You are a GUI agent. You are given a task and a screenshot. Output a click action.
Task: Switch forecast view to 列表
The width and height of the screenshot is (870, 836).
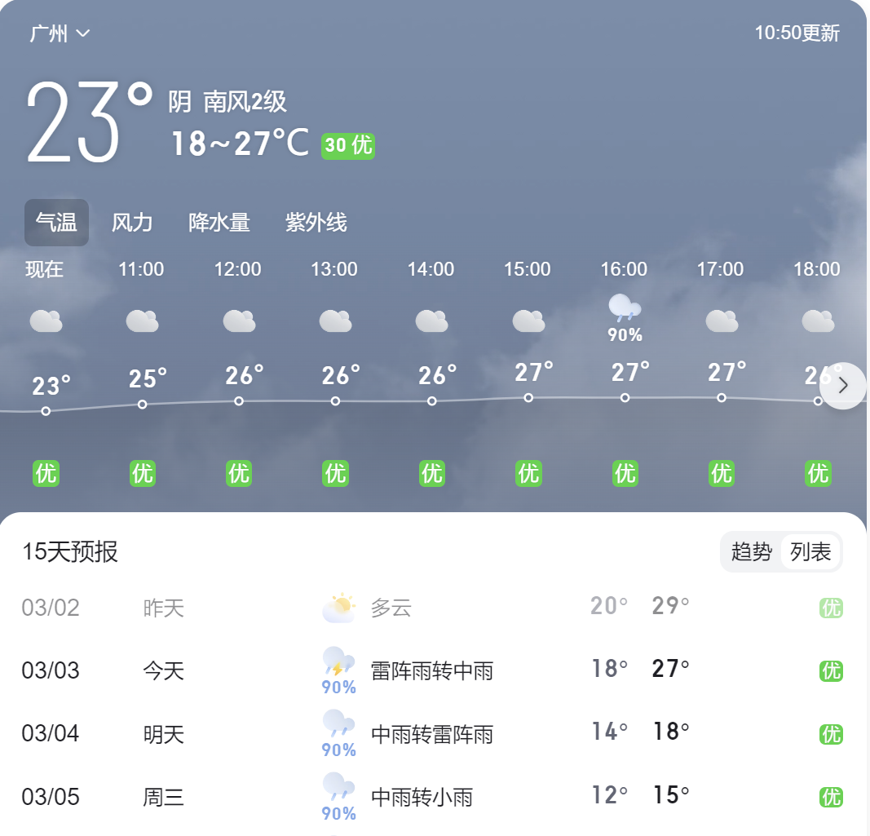click(810, 552)
